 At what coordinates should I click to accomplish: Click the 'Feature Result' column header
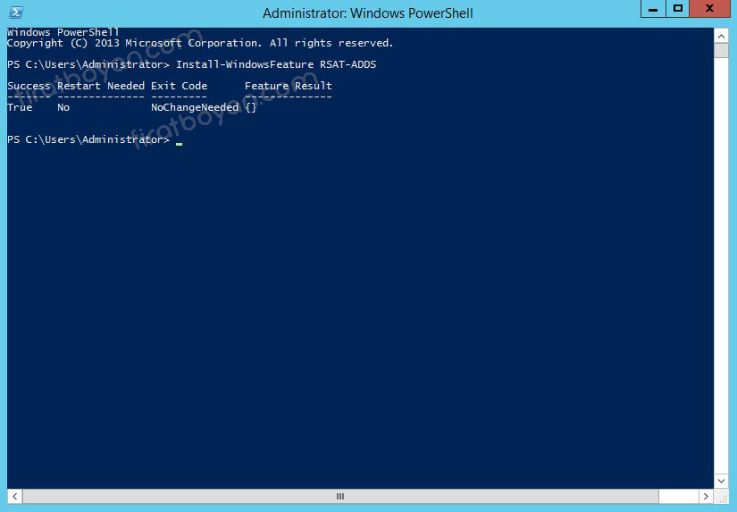289,86
